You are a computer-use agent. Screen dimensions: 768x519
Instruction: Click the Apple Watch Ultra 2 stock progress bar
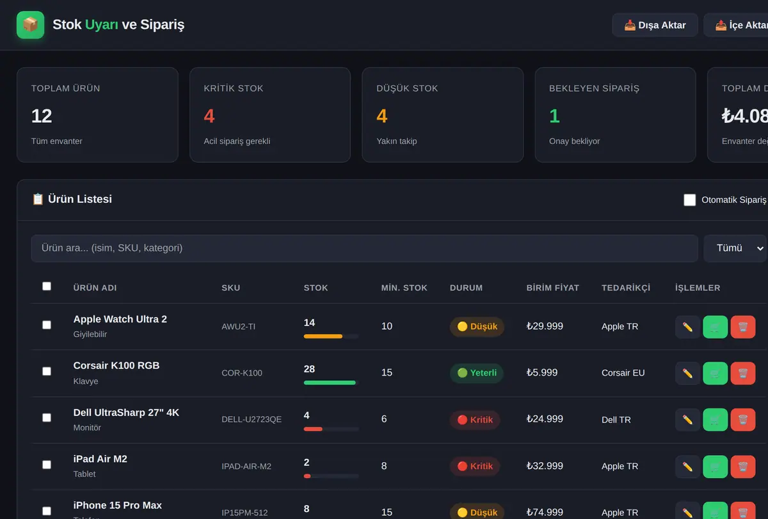[331, 336]
